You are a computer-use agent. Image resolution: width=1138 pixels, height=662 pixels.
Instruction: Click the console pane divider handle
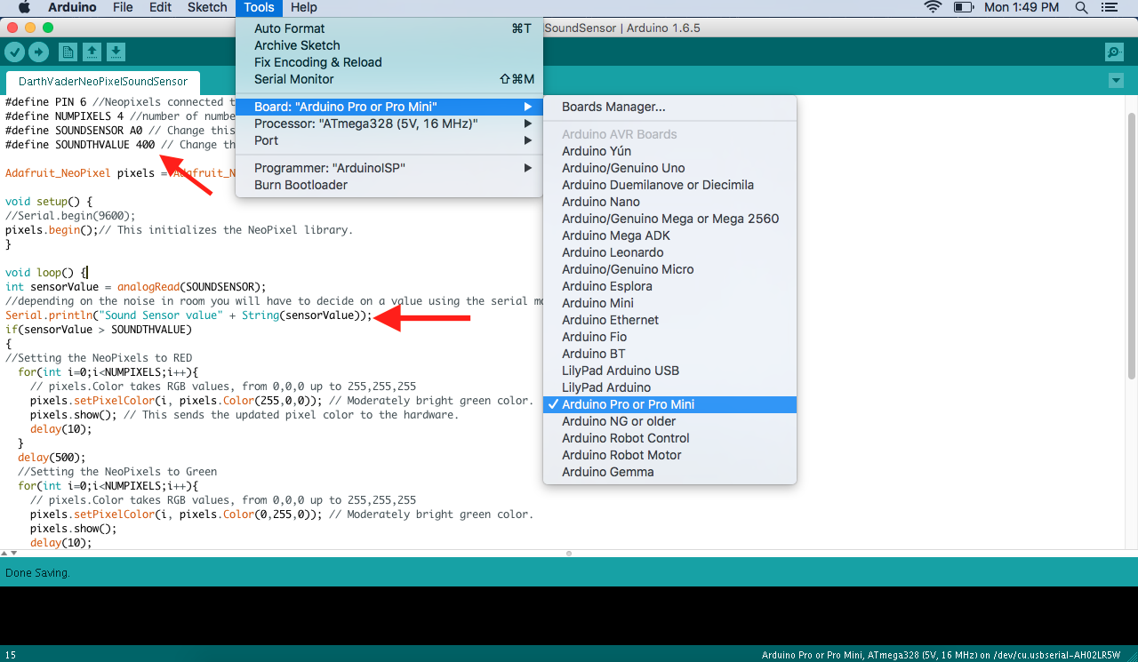click(x=569, y=553)
